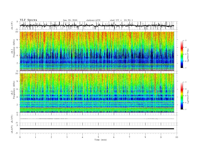Click the "station=ATH" header text
Viewport: 199px width, 154px height.
(93, 20)
